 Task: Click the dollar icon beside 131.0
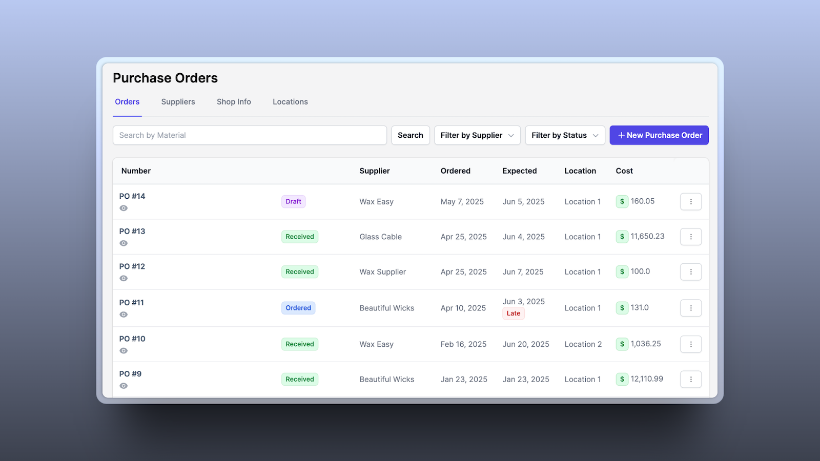[x=622, y=308]
